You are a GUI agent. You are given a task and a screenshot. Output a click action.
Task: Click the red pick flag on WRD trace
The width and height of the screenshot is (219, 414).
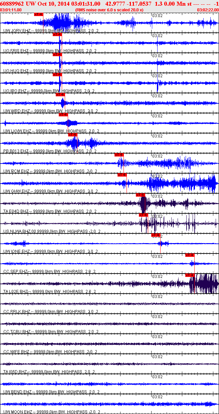coord(60,95)
